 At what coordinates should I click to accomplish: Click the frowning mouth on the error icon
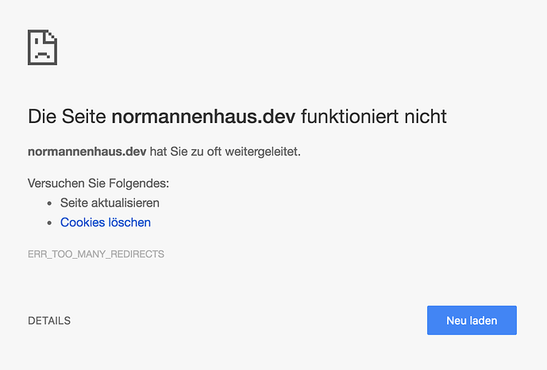coord(42,55)
